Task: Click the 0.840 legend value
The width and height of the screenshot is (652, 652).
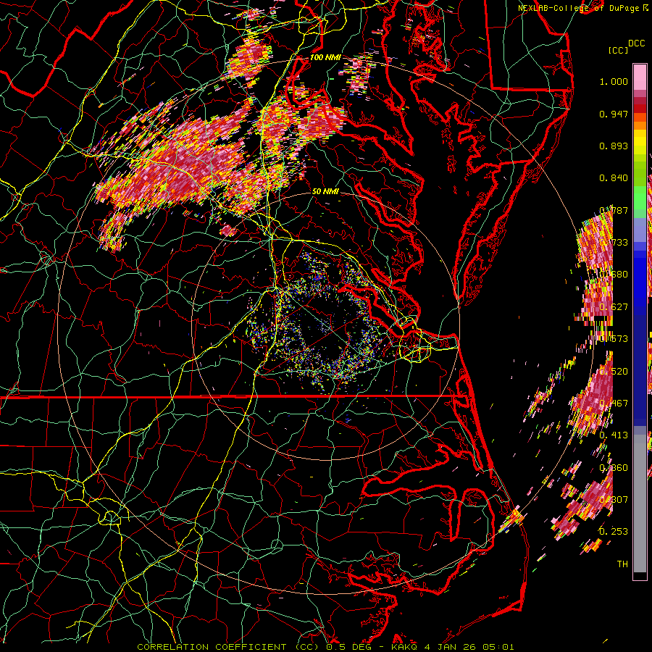Action: (614, 178)
